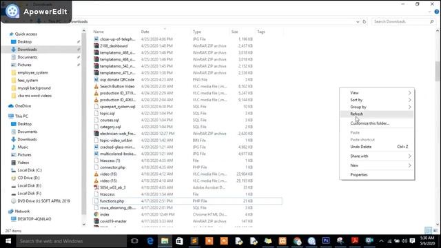Expand Share with submenu
This screenshot has width=441, height=248.
click(377, 156)
